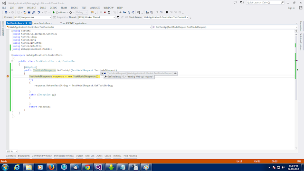Image resolution: width=304 pixels, height=171 pixels.
Task: Expand the Continue button dropdown arrow
Action: click(x=67, y=12)
